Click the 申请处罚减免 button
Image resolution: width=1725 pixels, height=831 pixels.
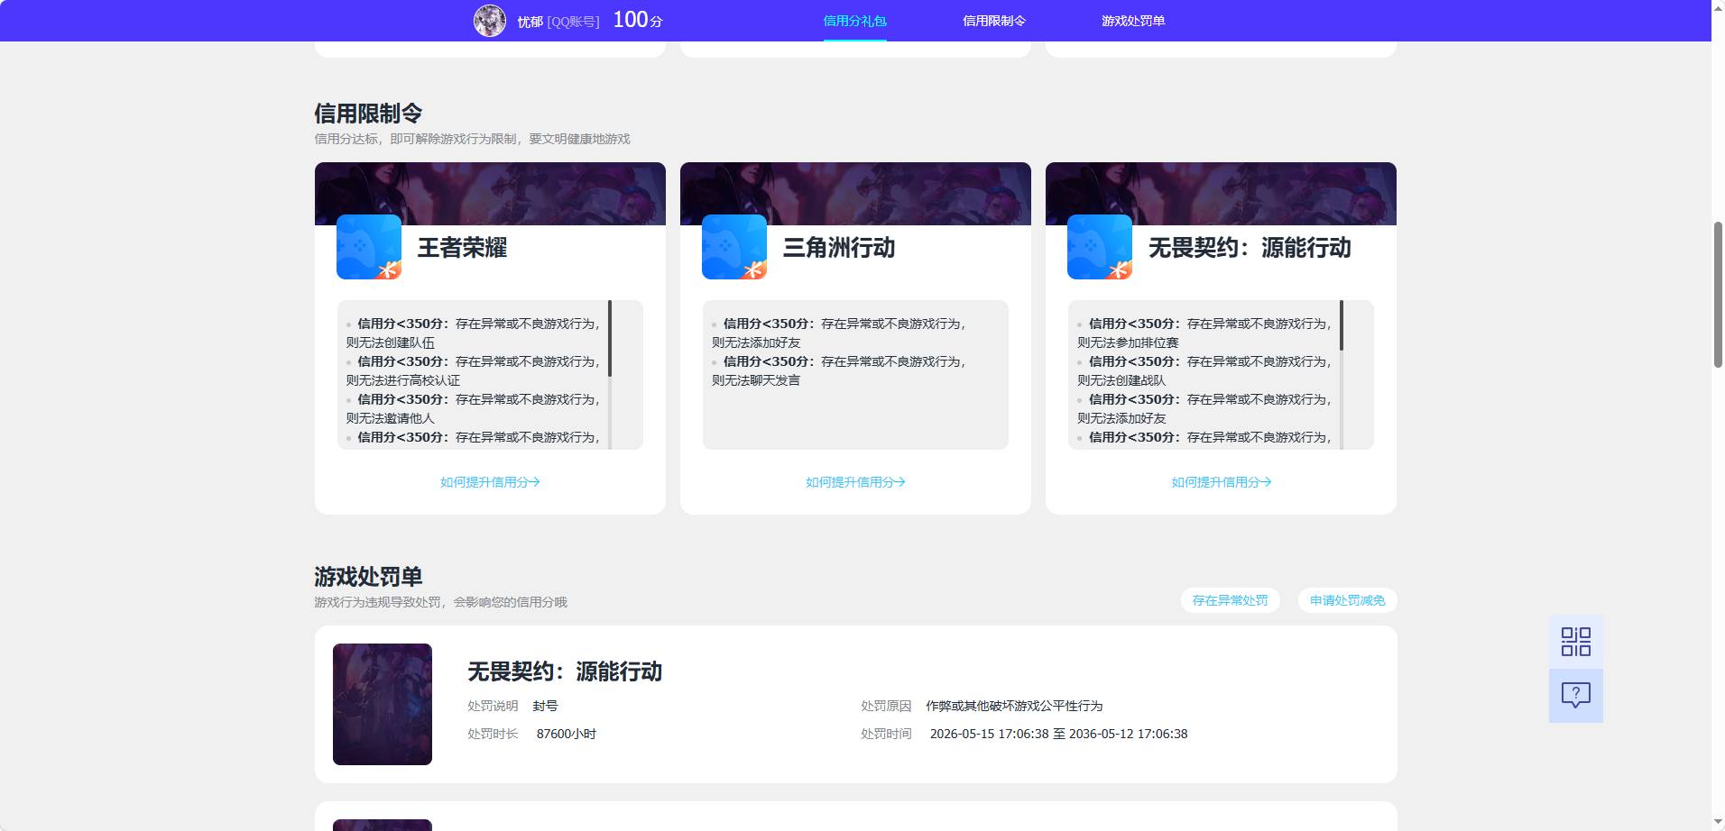(1347, 600)
